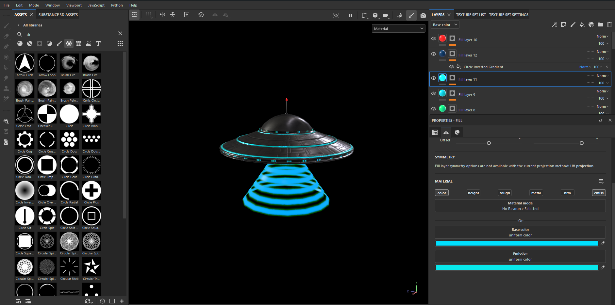Pause viewport rendering with pause icon
Screen dimensions: 615x305
point(350,15)
